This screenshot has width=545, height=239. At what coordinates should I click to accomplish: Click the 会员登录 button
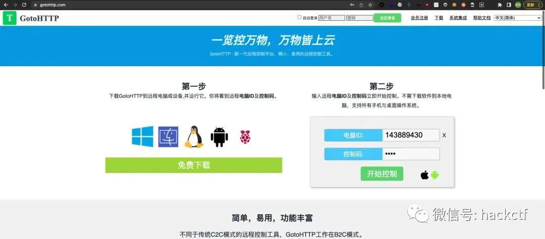tap(388, 18)
